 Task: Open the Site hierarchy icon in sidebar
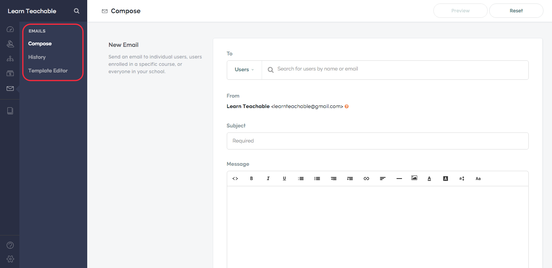coord(10,59)
